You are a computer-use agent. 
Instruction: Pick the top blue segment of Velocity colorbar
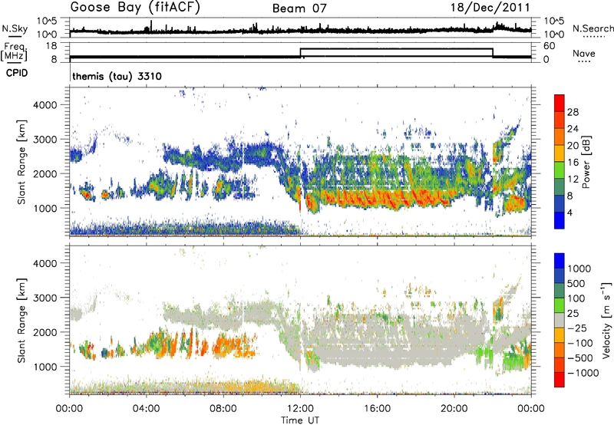pyautogui.click(x=560, y=261)
